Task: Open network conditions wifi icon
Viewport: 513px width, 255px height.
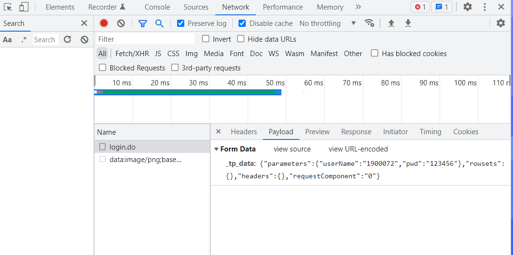Action: [370, 23]
